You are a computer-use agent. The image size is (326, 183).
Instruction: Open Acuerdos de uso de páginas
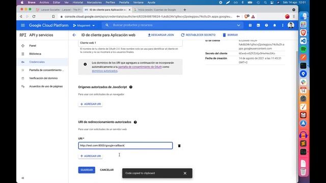pos(42,86)
